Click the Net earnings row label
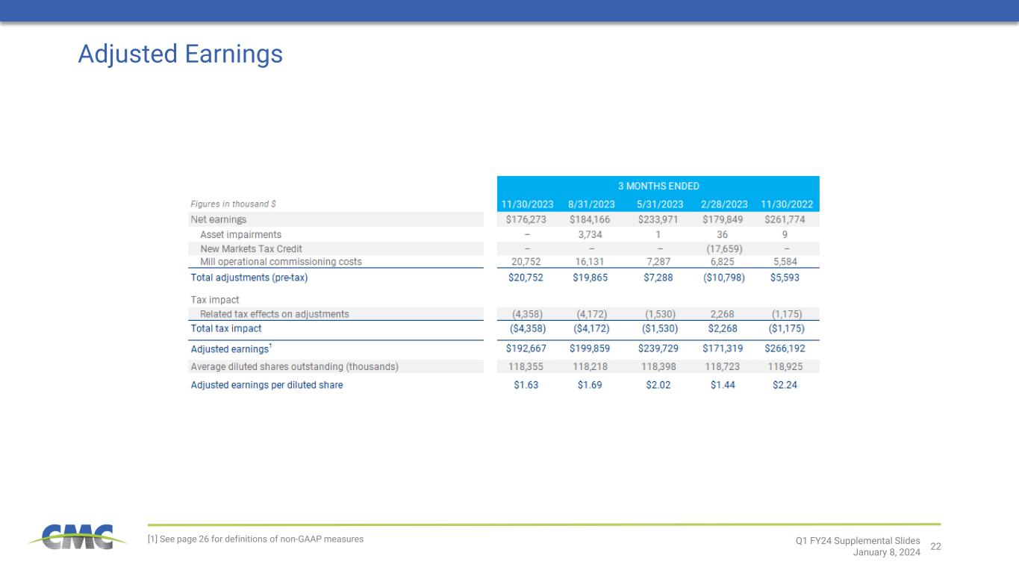Screen dimensions: 1019x573 (218, 219)
